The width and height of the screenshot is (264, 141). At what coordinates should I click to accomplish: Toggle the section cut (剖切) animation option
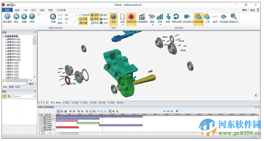click(x=104, y=19)
